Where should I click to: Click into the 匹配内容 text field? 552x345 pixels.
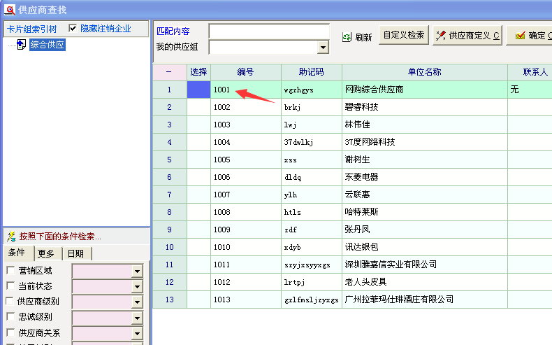coord(269,31)
